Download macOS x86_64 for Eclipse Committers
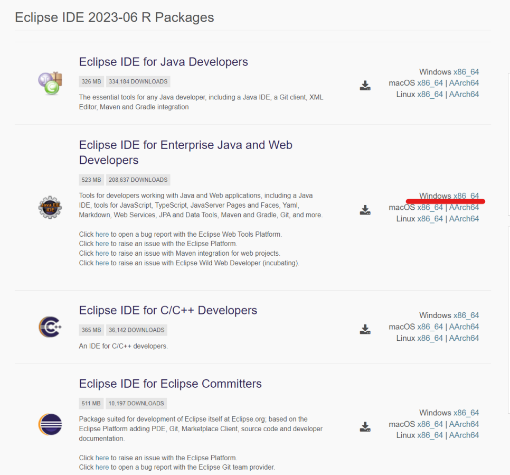Screen dimensions: 510x475 430,424
